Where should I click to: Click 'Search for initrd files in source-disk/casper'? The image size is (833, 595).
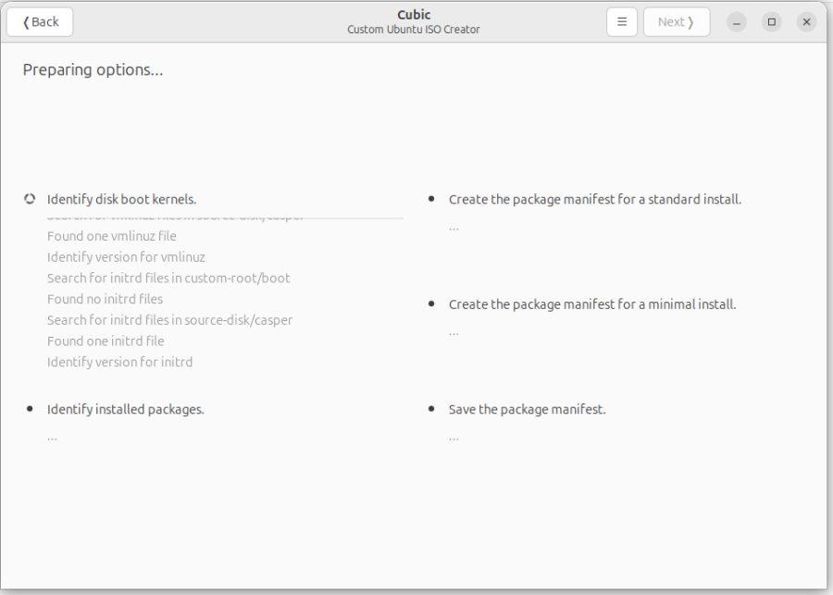[x=169, y=320]
